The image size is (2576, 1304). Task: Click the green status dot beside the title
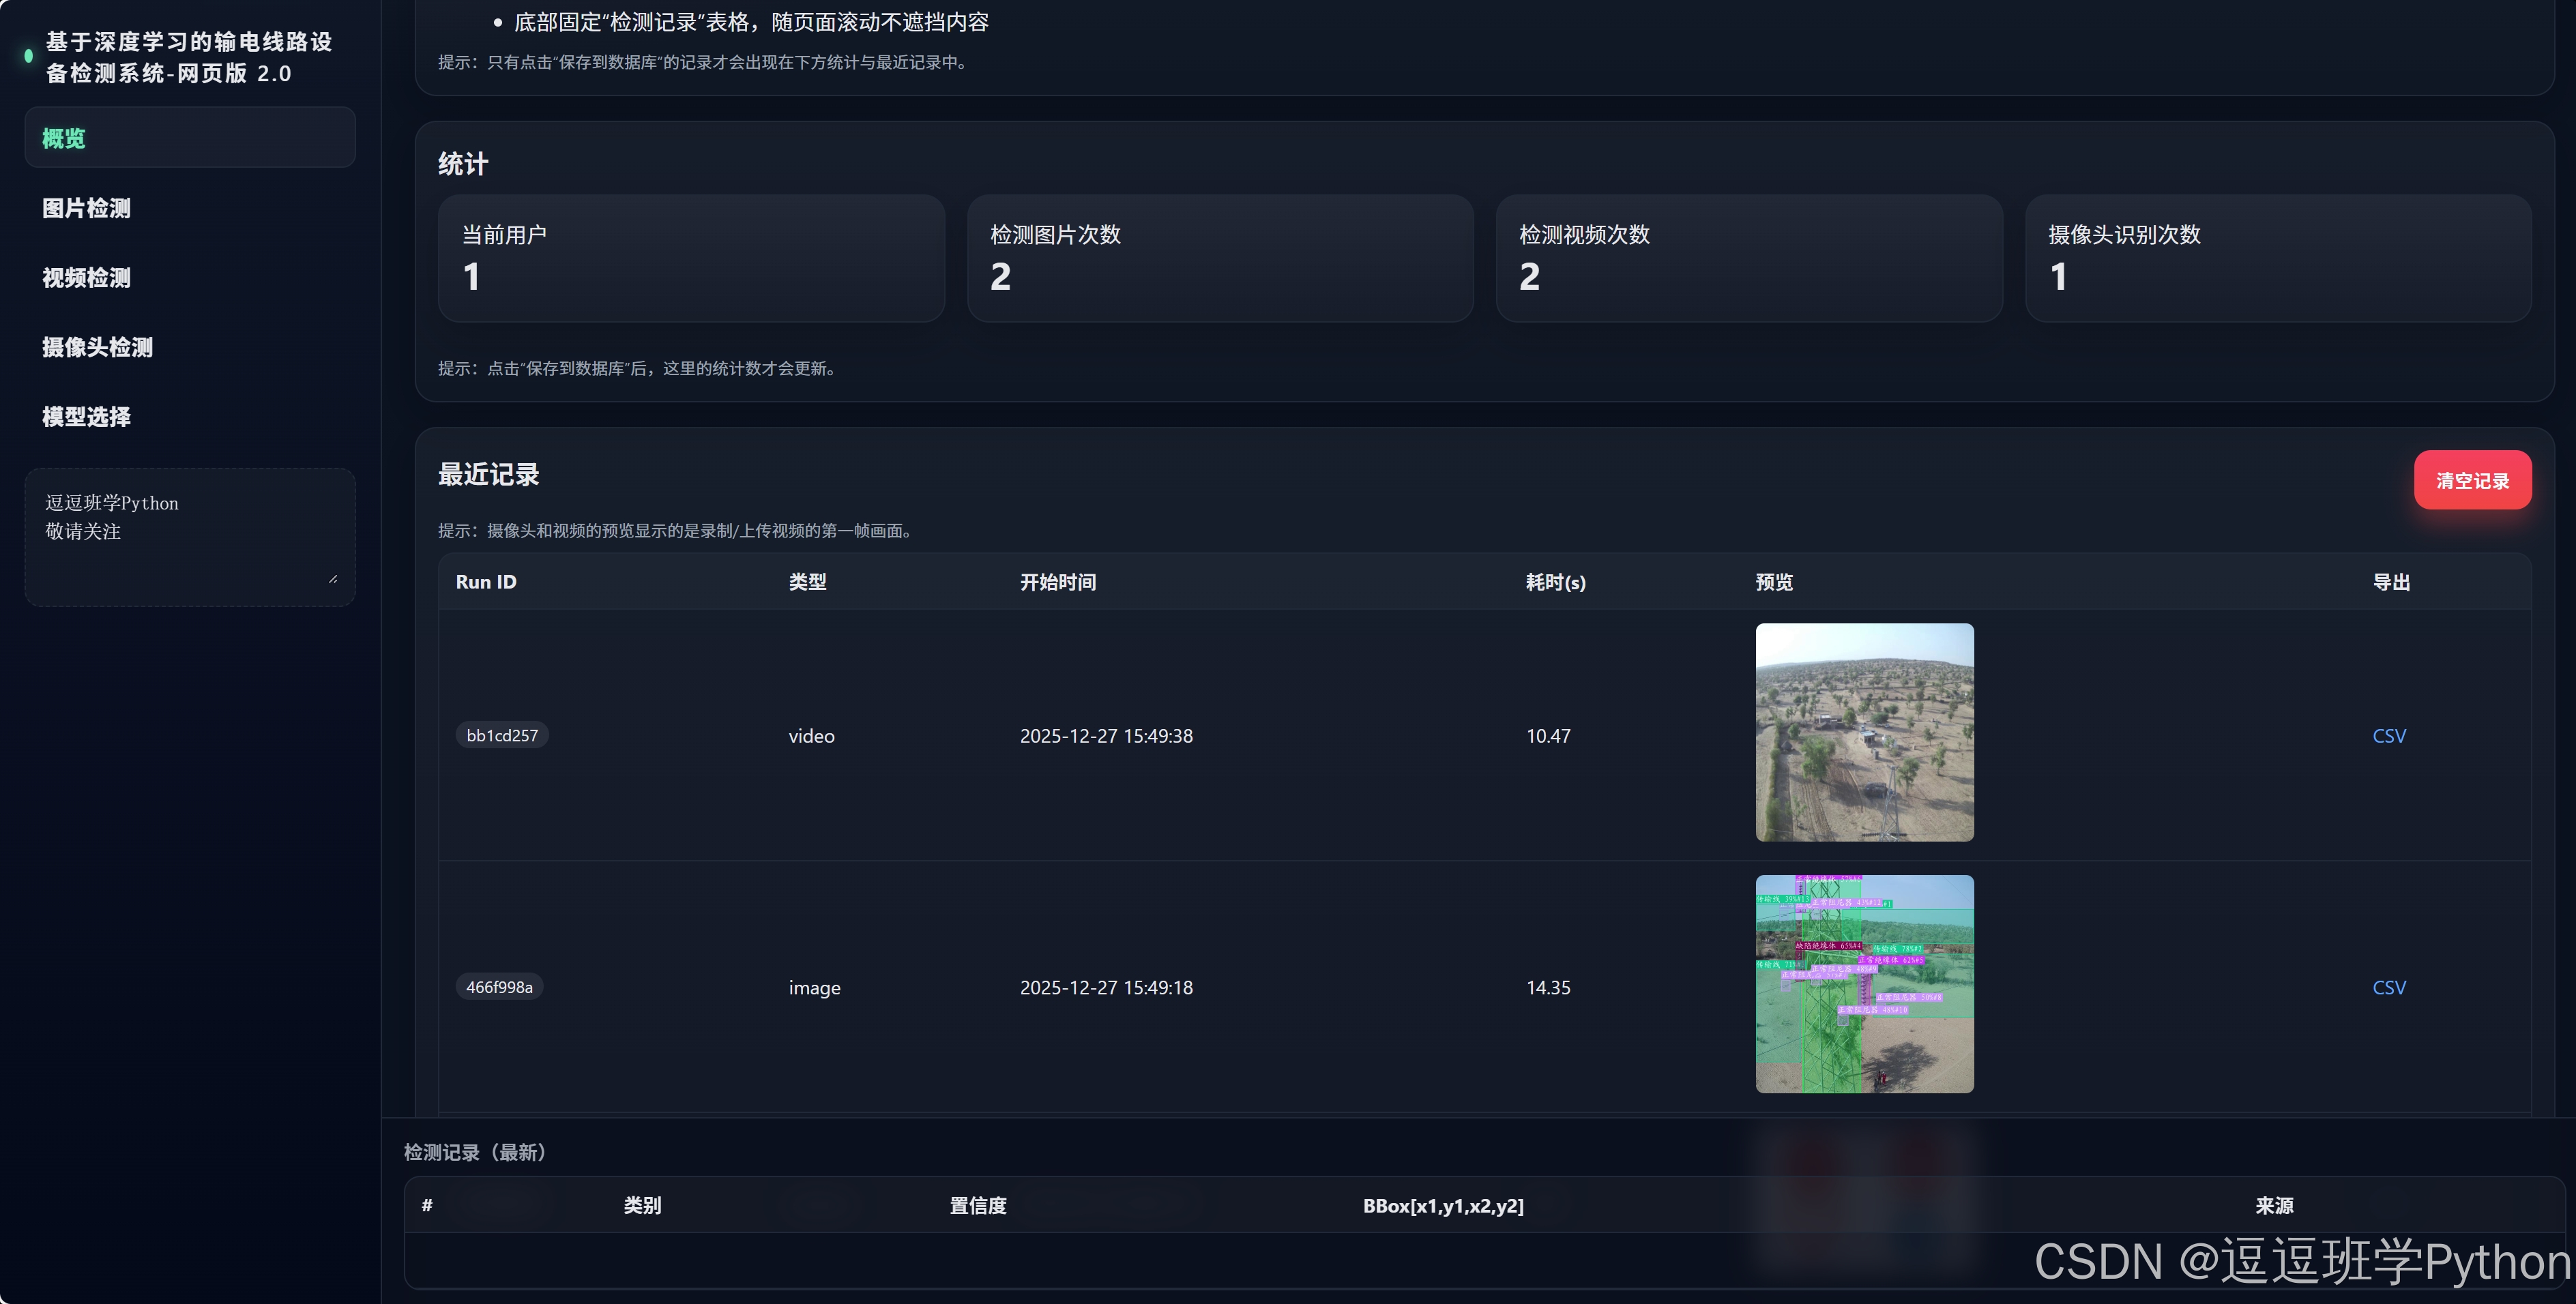click(28, 56)
